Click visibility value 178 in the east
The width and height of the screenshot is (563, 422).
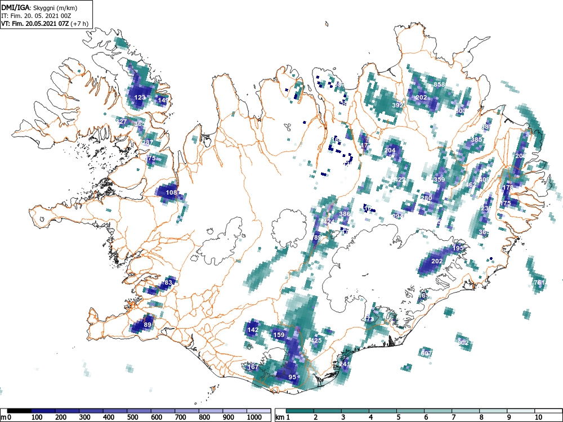508,187
